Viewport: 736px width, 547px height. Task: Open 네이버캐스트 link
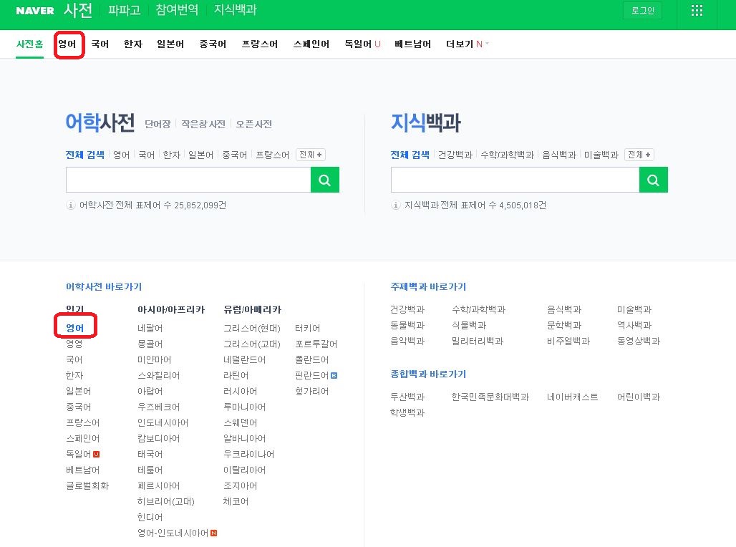tap(572, 397)
